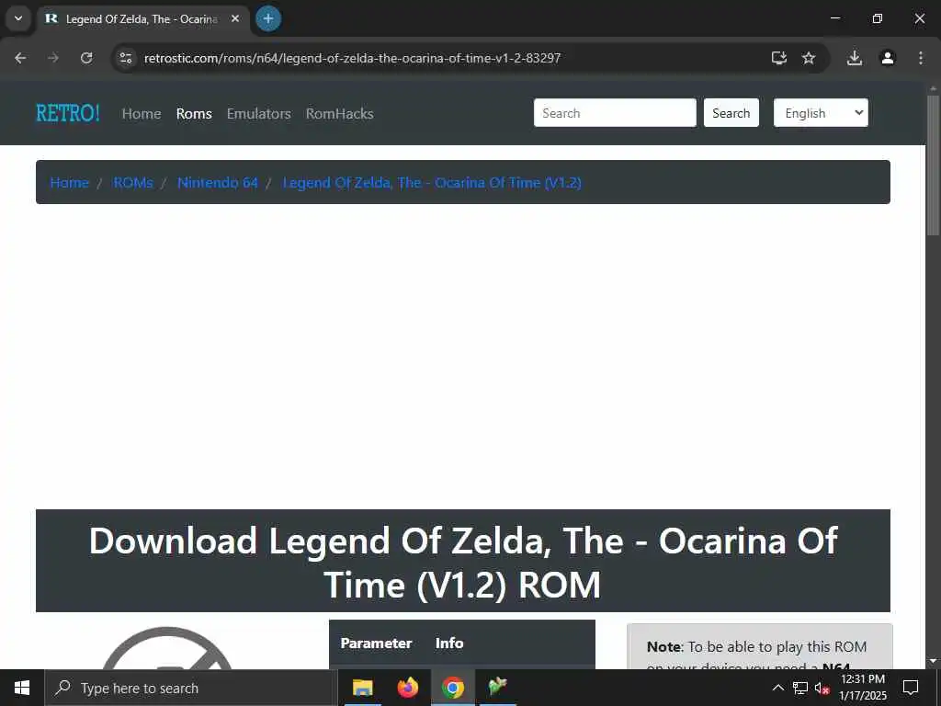
Task: Click taskbar 'Type here to search' box
Action: pyautogui.click(x=191, y=688)
